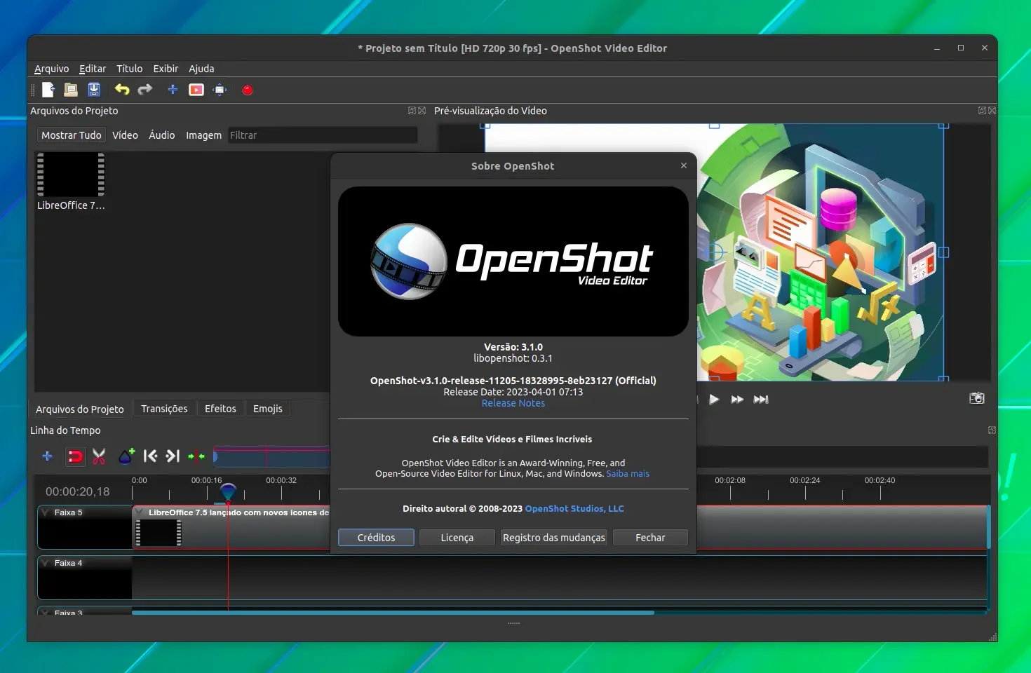Jump to previous marker

tap(150, 456)
